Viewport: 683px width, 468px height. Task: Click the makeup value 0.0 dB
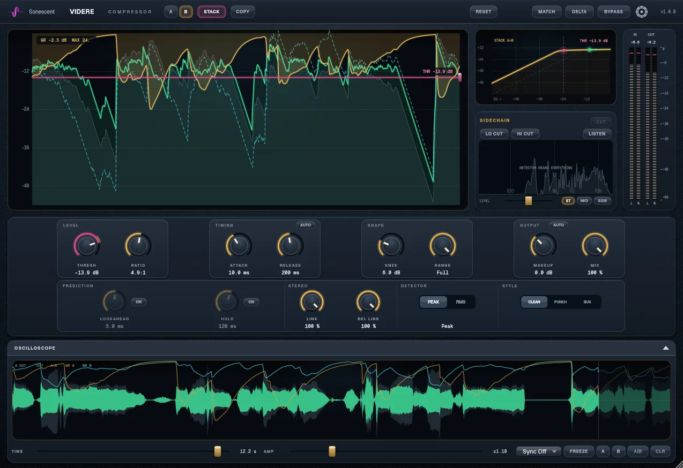543,273
